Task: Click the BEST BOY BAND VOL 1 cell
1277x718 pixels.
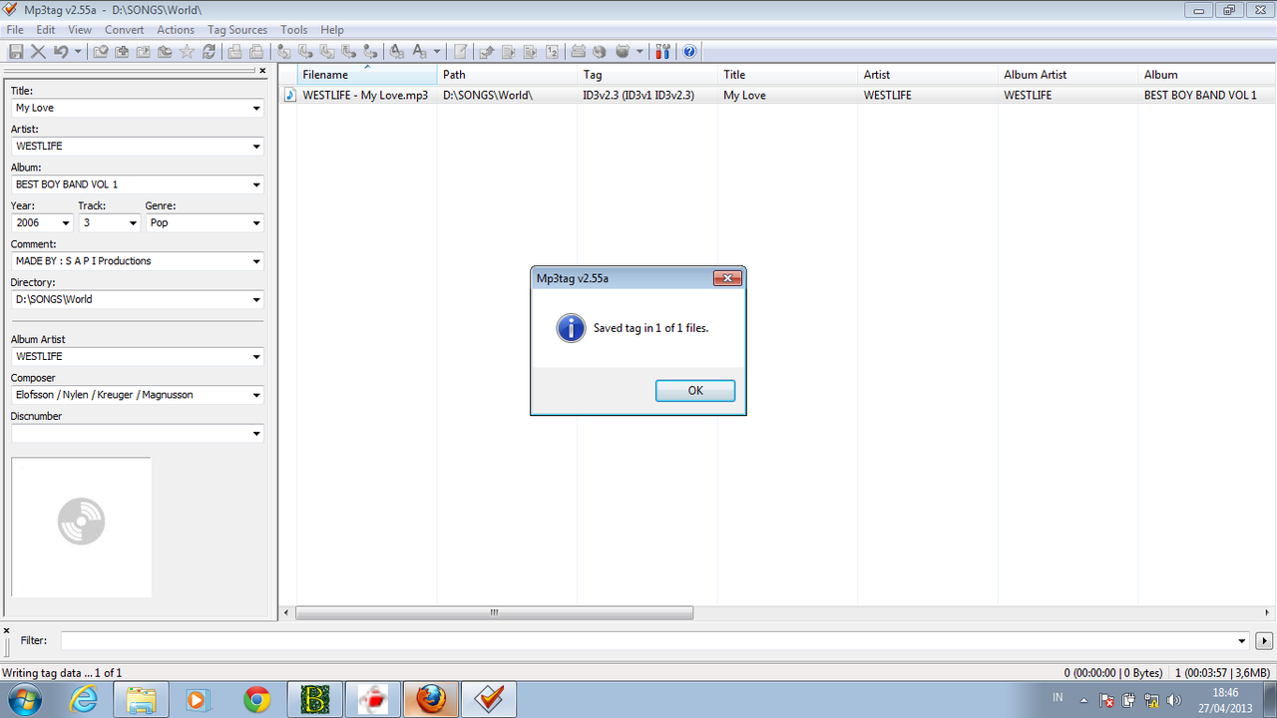Action: [1200, 95]
